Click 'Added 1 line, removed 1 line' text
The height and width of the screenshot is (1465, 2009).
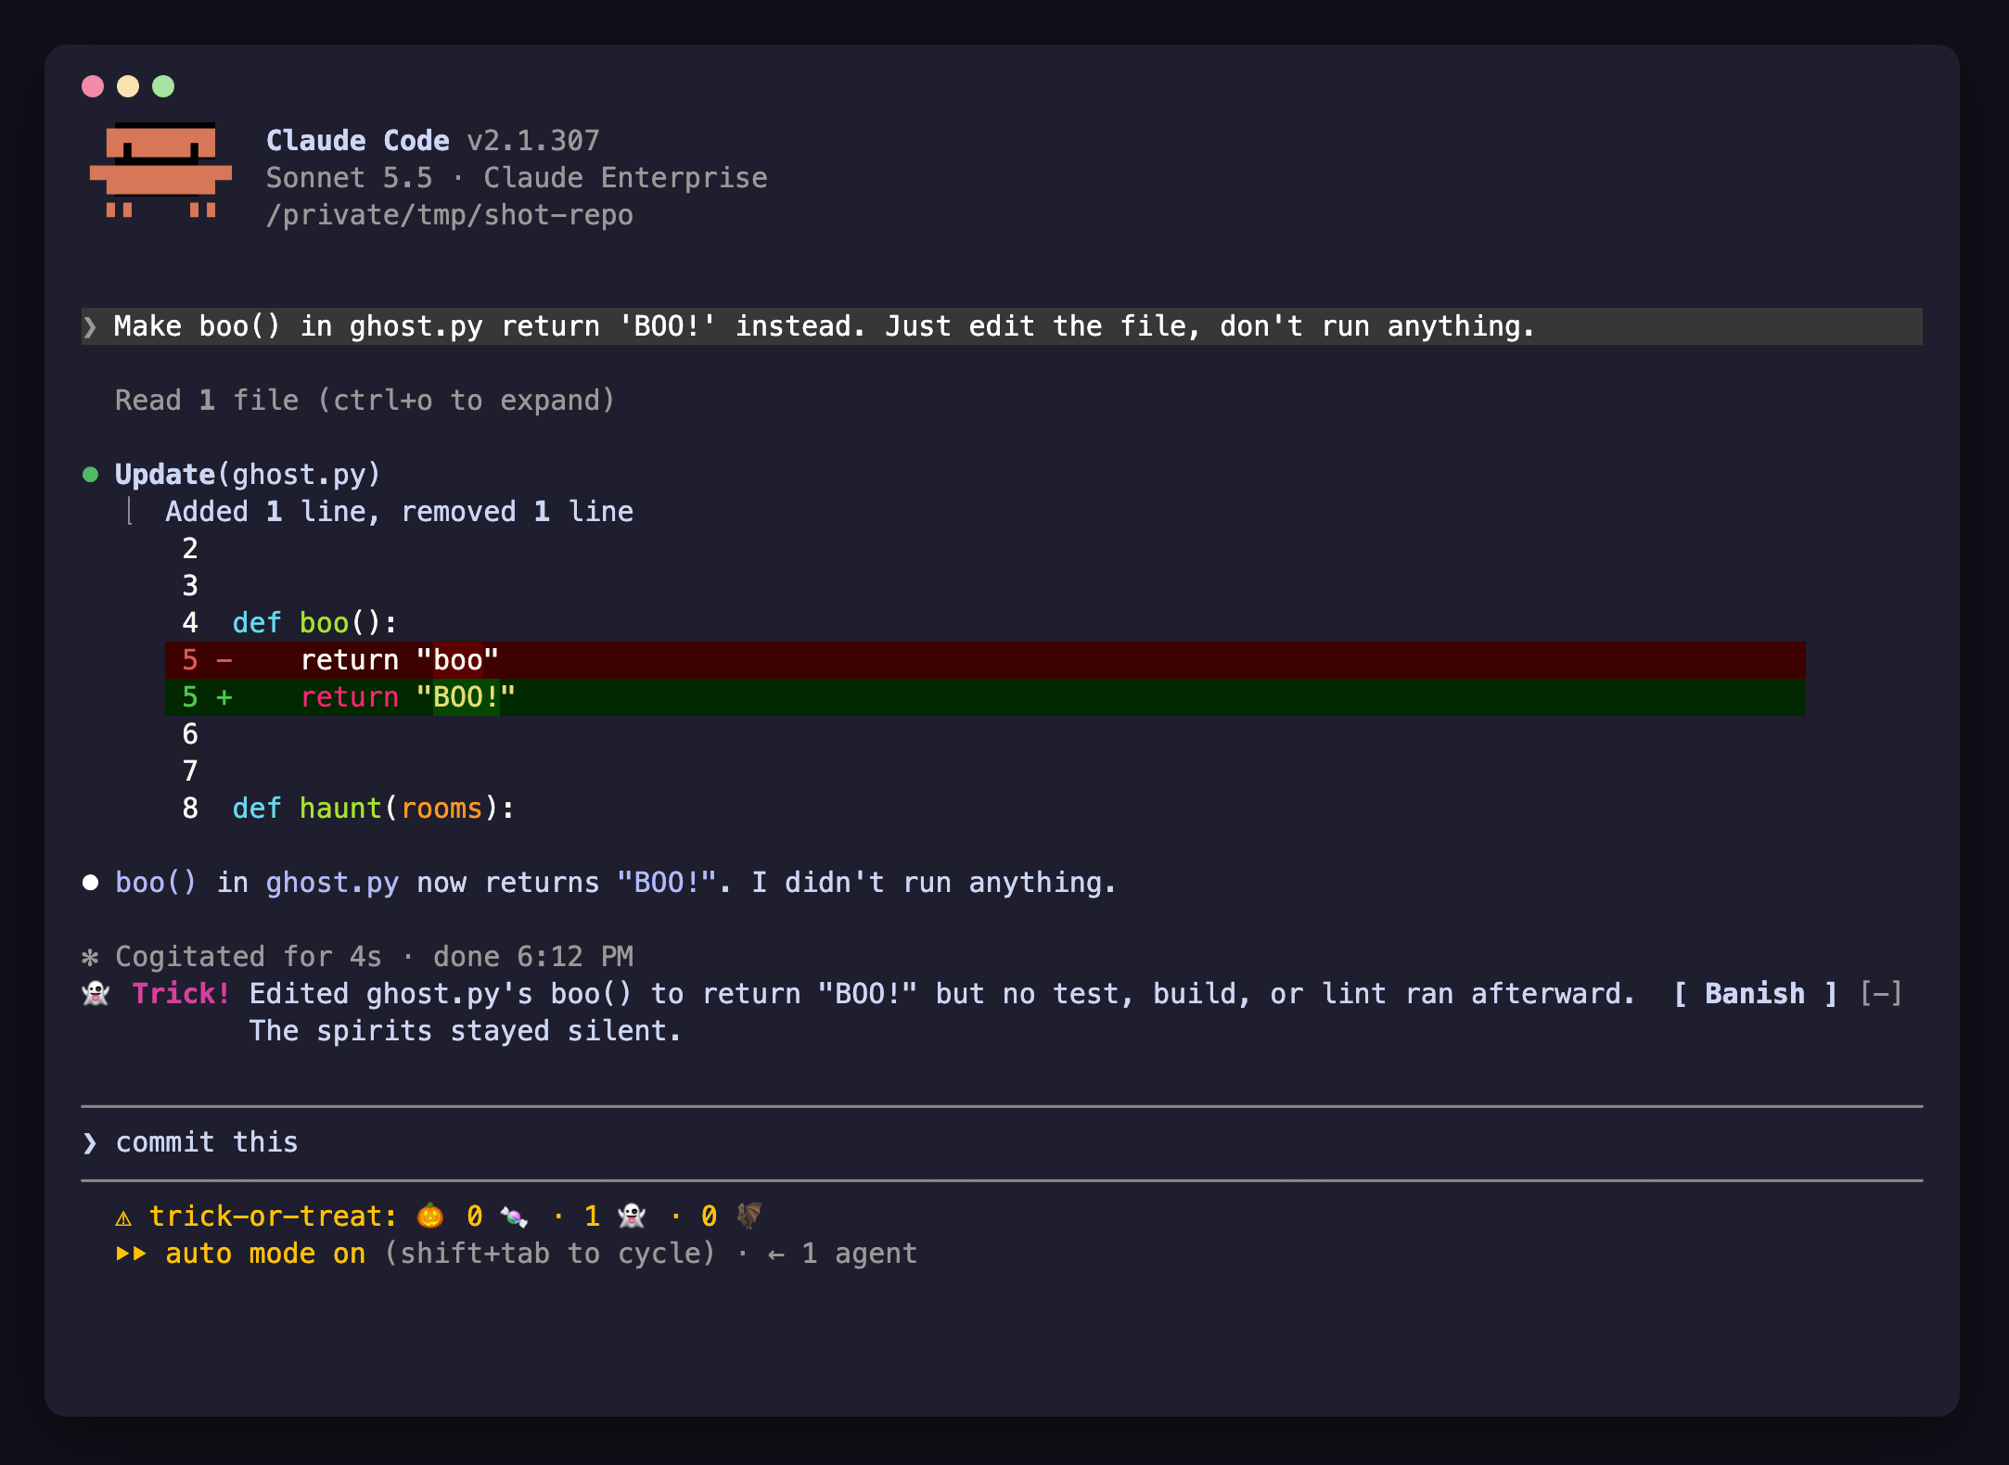click(x=400, y=512)
